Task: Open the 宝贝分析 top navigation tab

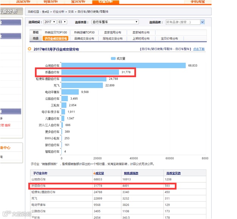Action: pyautogui.click(x=78, y=2)
